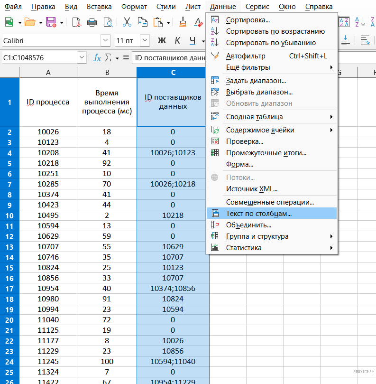Click Export as PDF icon

(x=77, y=22)
